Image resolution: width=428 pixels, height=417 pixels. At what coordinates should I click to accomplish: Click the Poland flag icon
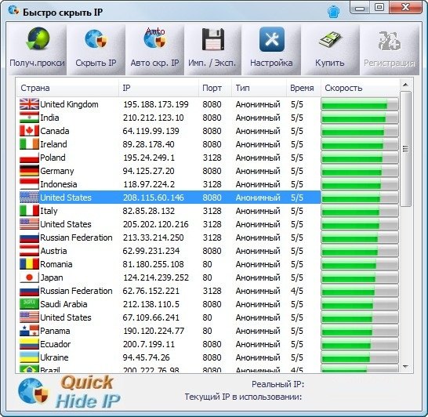[29, 158]
